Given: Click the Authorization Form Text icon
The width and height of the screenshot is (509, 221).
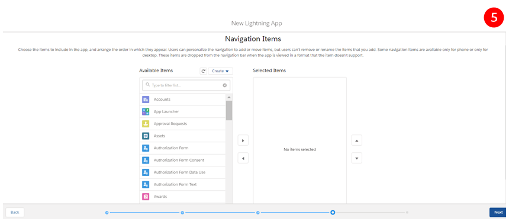Looking at the screenshot, I should coord(146,185).
